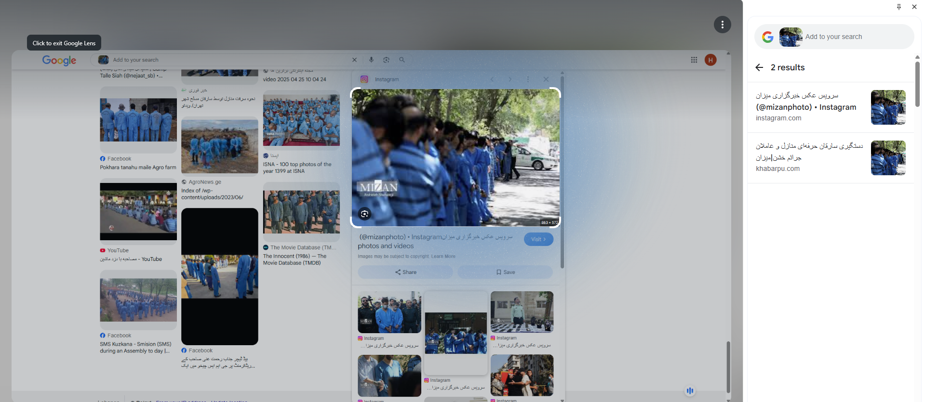Click the magnifier search icon
This screenshot has height=402, width=925.
pyautogui.click(x=402, y=60)
